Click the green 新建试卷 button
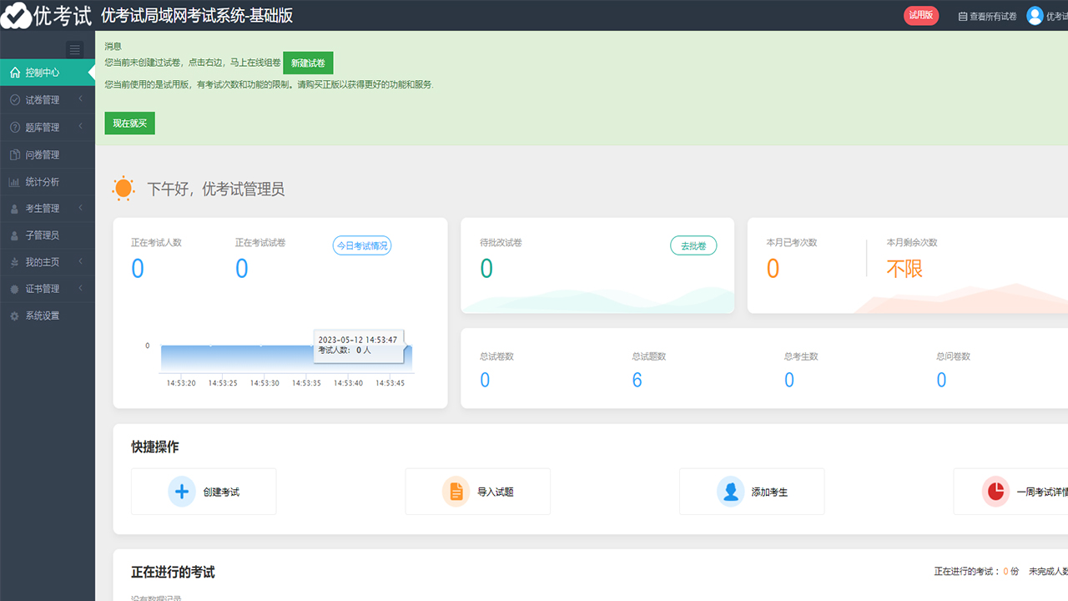Screen dimensions: 1068x601 tap(308, 63)
